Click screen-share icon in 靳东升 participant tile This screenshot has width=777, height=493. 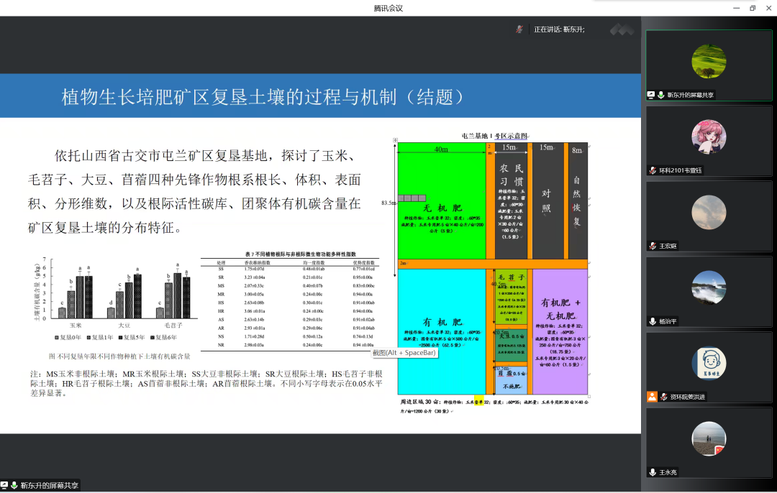(651, 95)
